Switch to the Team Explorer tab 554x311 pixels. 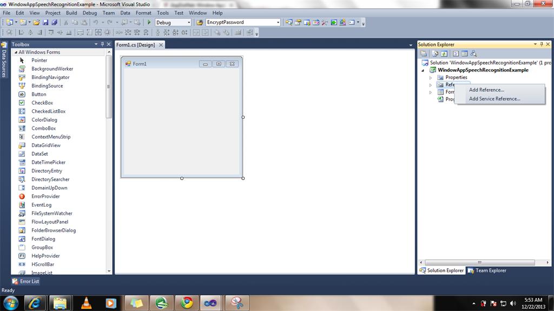[x=487, y=270]
